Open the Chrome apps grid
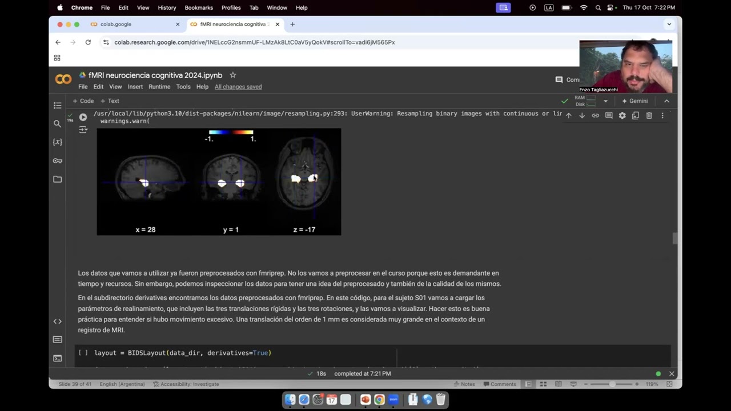731x411 pixels. [x=57, y=58]
